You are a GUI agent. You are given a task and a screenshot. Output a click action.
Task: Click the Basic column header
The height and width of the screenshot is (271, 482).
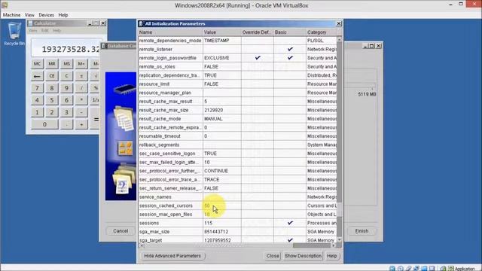coord(289,32)
